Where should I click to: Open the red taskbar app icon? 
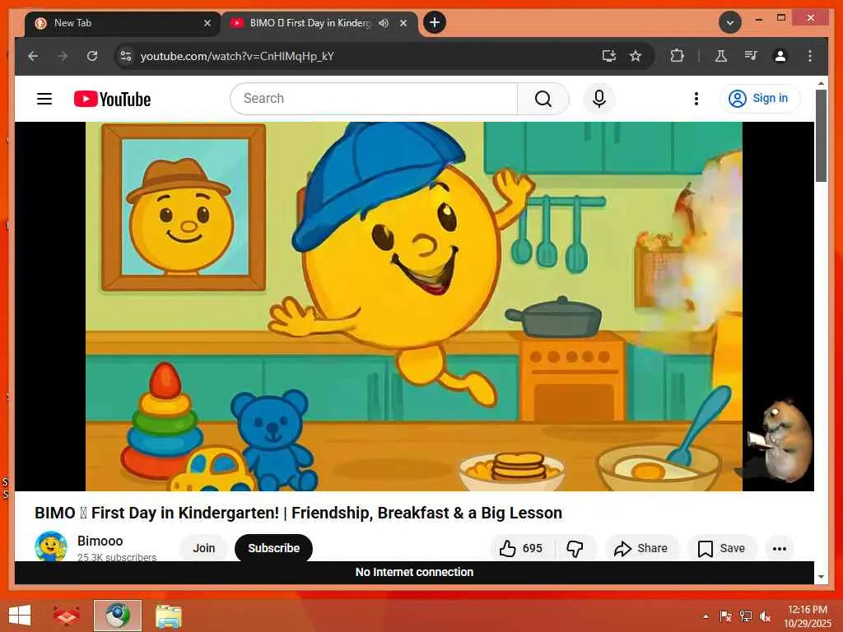(66, 616)
